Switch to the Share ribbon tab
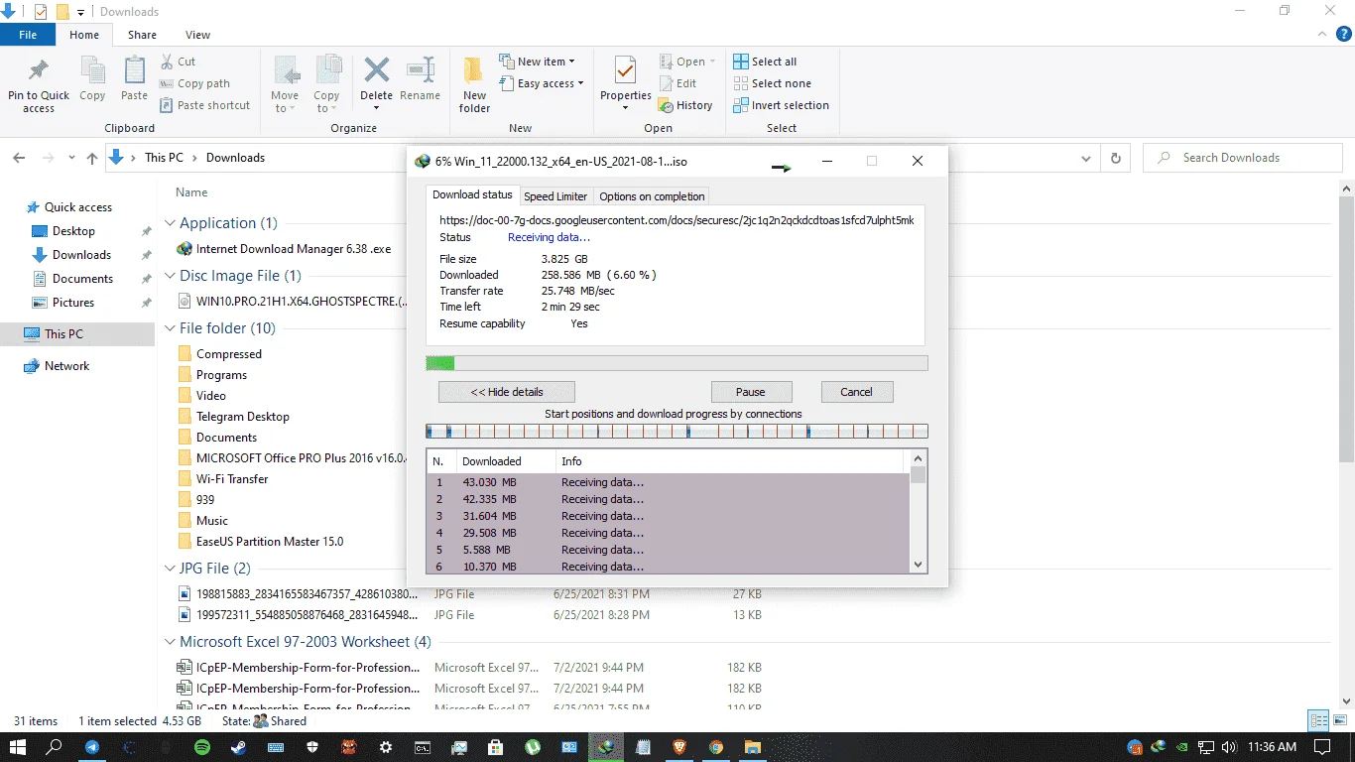 (x=142, y=35)
